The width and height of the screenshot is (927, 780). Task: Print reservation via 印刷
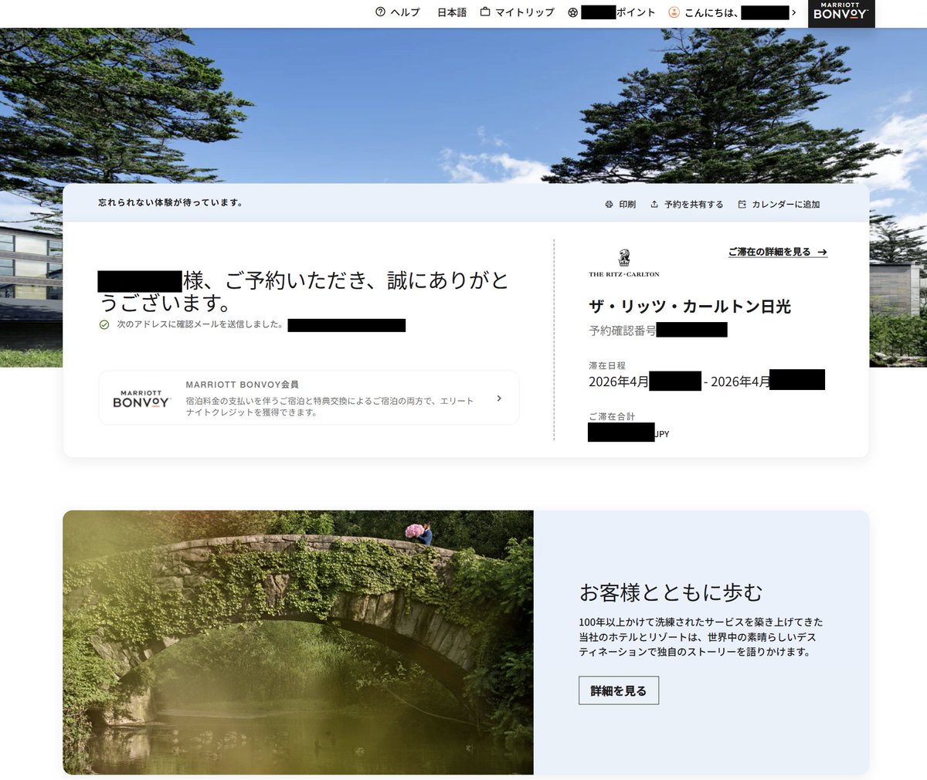(627, 205)
